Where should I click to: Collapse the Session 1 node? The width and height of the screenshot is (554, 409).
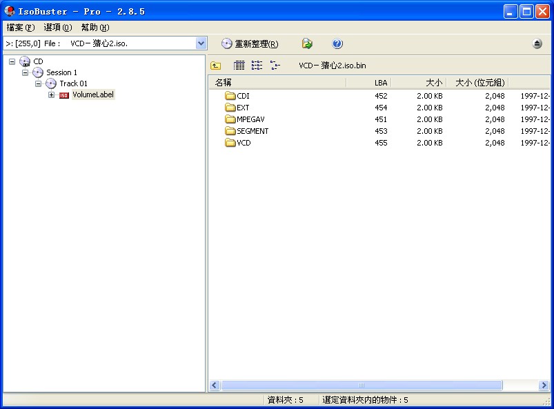[25, 72]
